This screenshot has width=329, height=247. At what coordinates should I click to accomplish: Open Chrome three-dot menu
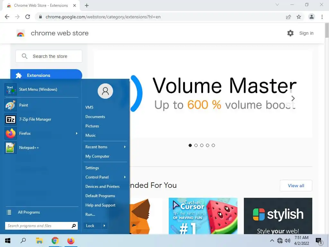pyautogui.click(x=322, y=17)
